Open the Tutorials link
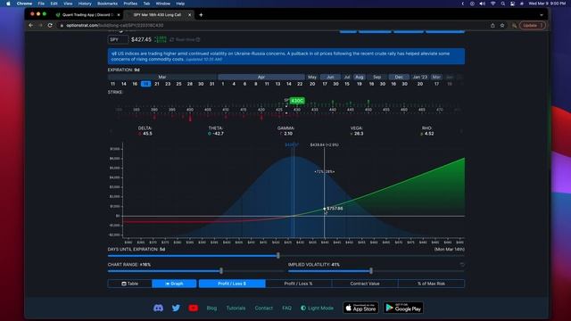The height and width of the screenshot is (321, 571). coord(236,308)
